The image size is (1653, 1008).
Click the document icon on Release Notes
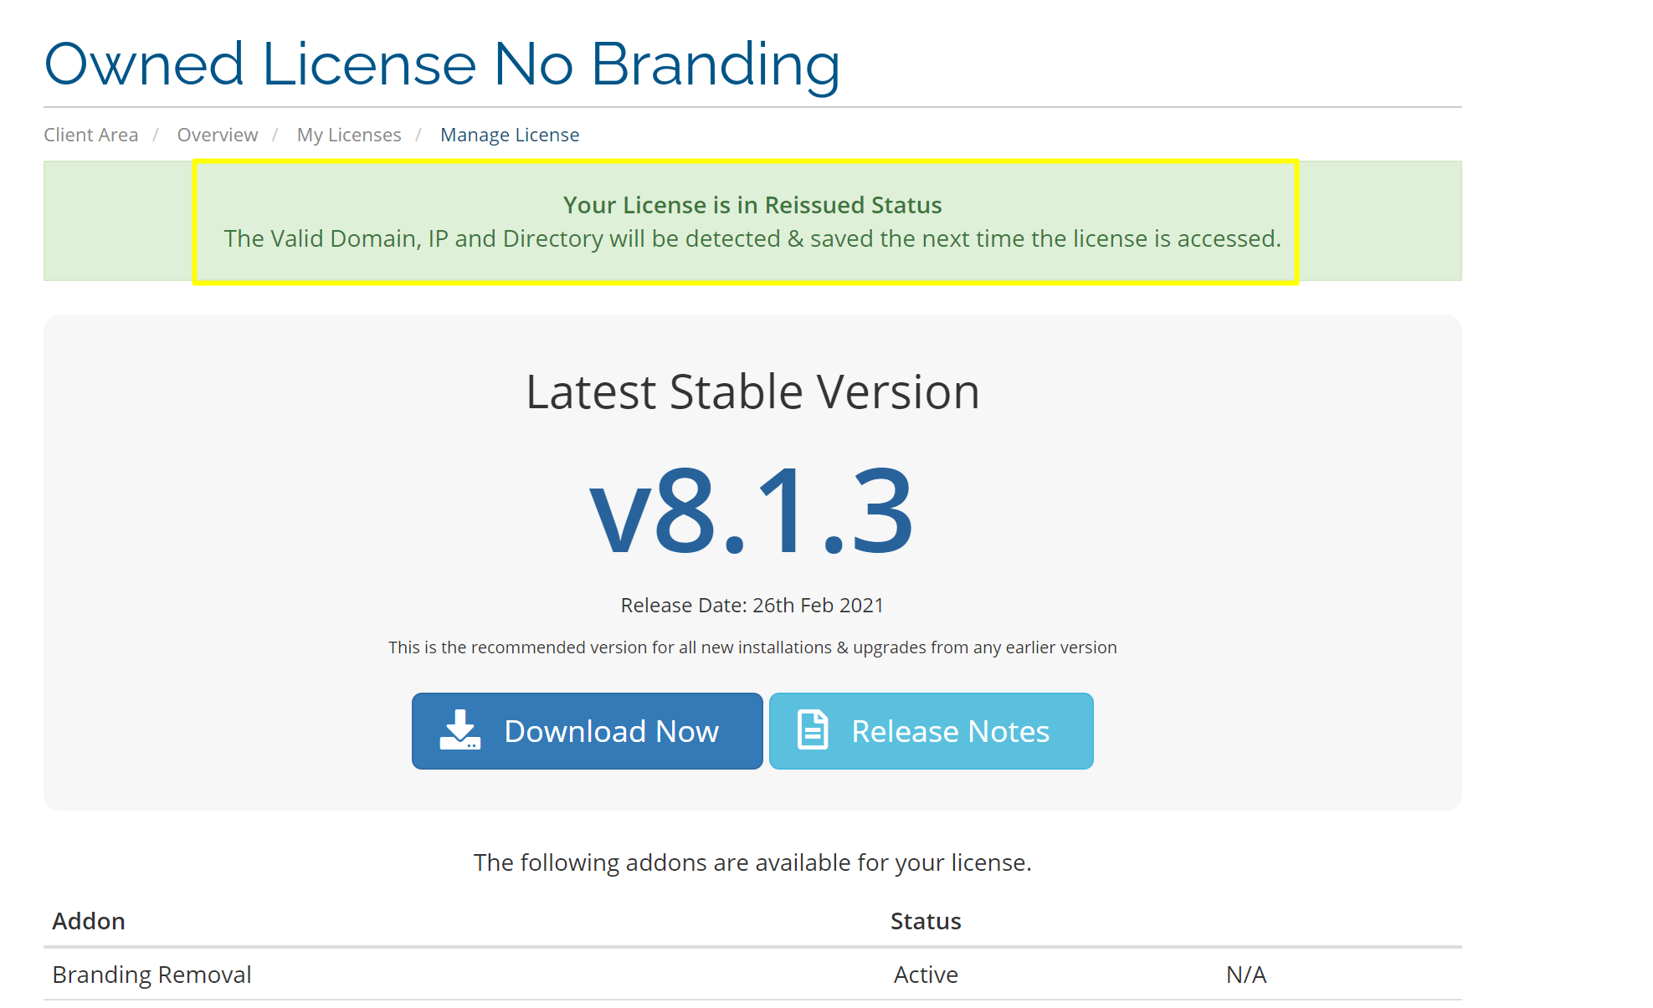click(812, 730)
